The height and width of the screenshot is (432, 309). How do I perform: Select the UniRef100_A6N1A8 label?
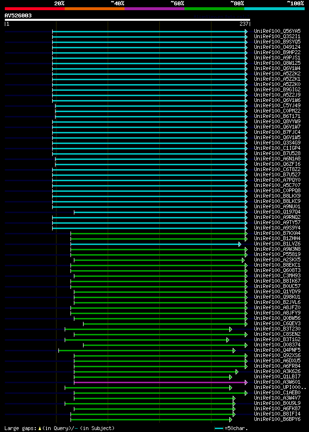coord(277,158)
